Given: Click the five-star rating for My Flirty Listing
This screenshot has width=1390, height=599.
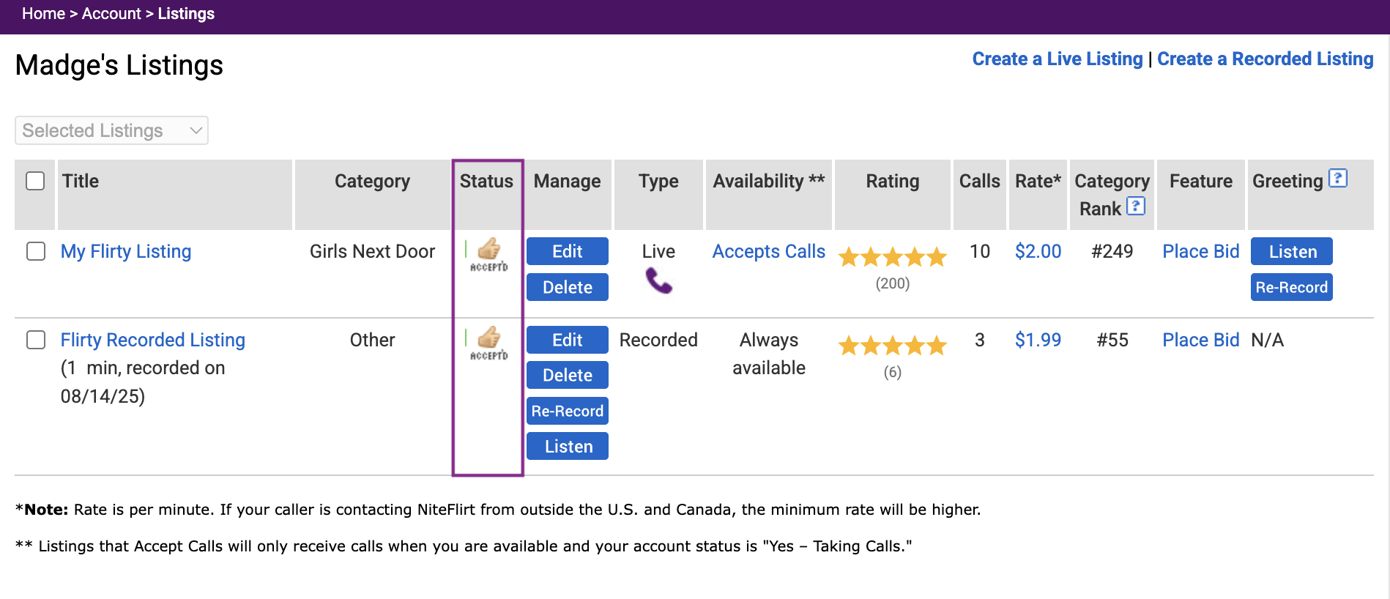Looking at the screenshot, I should (x=893, y=257).
